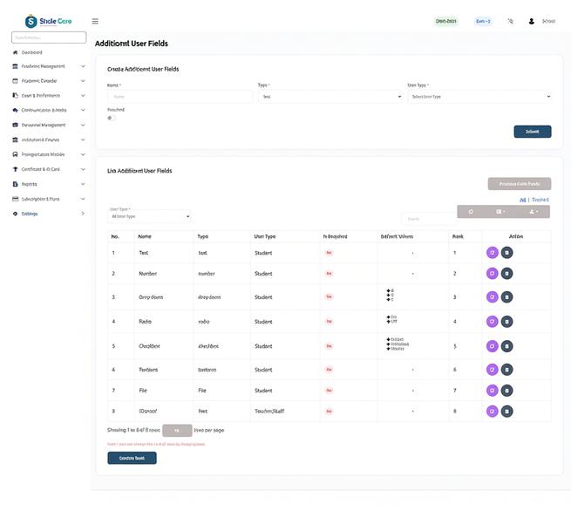Delete the Teacher/Staff field row
Screen dimensions: 571x531
506,412
